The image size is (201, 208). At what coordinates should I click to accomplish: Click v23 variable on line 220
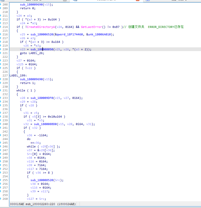coord(23,49)
